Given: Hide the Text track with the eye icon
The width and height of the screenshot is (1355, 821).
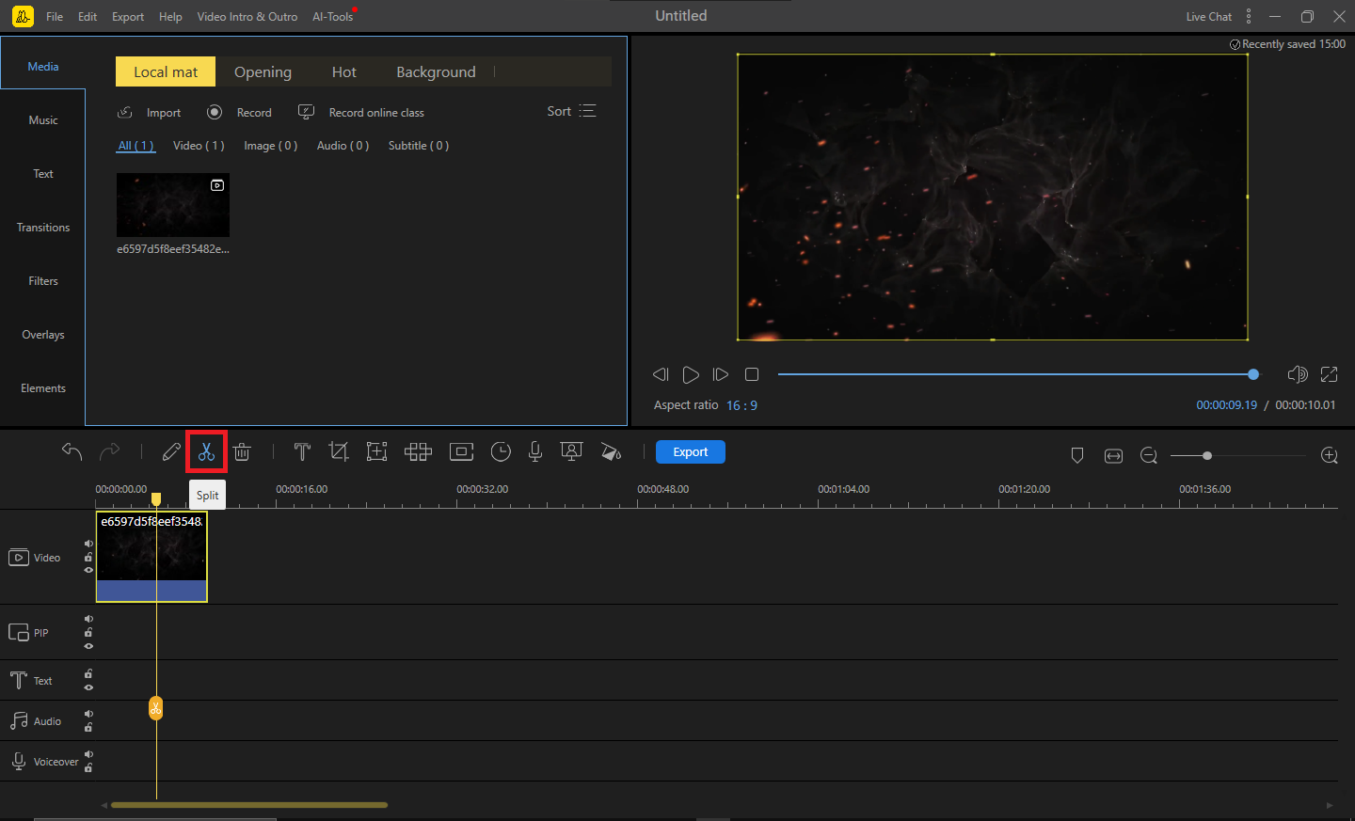Looking at the screenshot, I should tap(88, 687).
